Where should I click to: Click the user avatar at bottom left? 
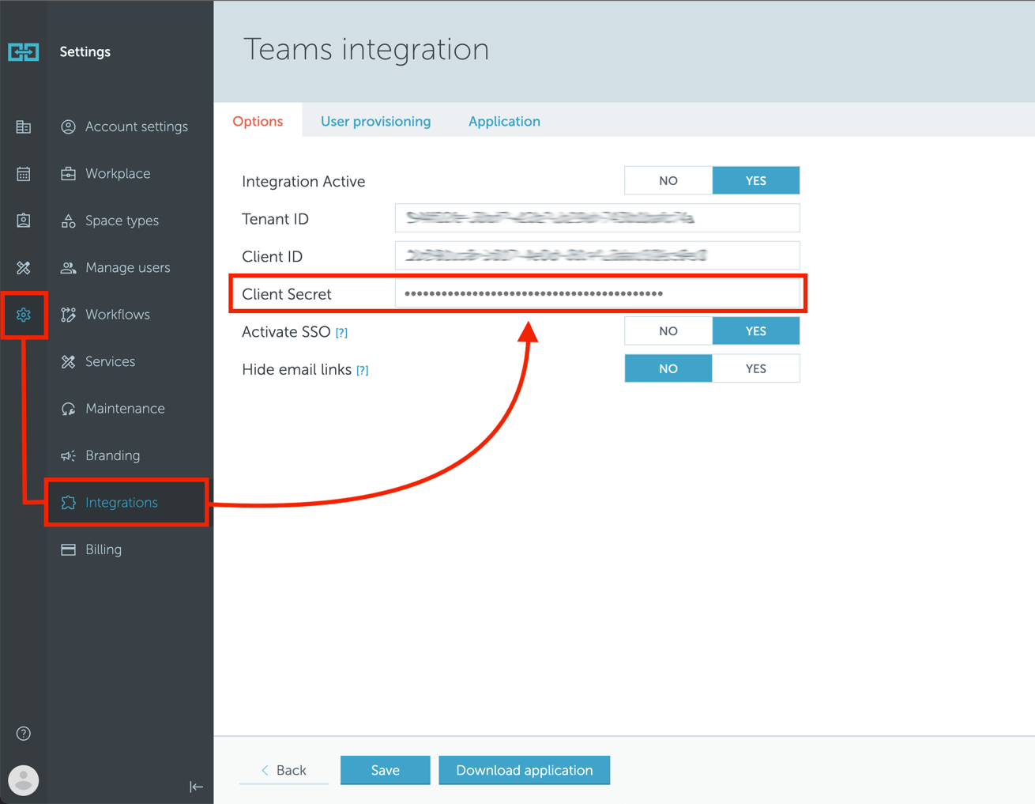pos(23,780)
